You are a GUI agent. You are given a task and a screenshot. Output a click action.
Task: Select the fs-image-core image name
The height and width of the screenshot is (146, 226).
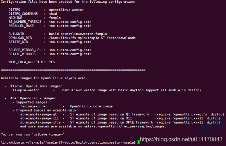[x=33, y=106]
